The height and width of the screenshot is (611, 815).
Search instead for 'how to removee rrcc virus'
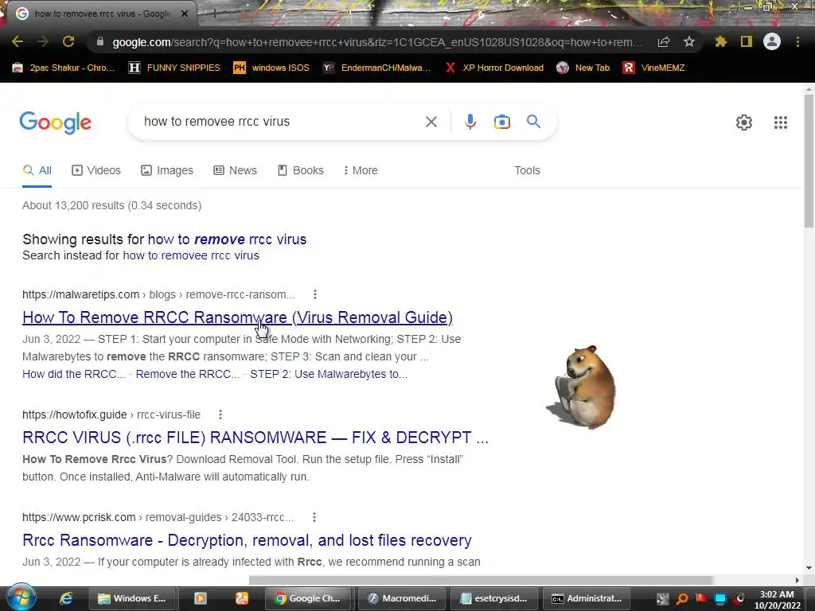tap(191, 255)
